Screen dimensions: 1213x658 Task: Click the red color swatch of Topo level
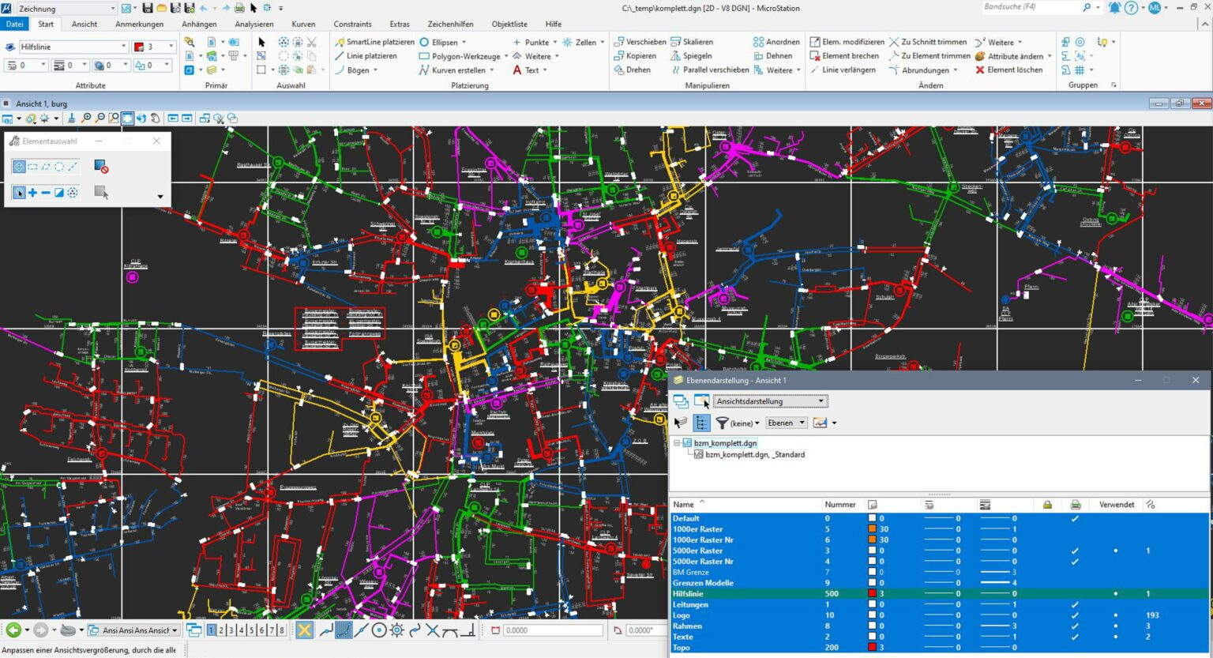click(872, 648)
